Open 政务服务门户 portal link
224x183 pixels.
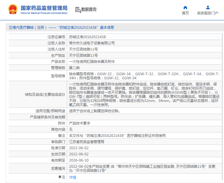coord(208,13)
